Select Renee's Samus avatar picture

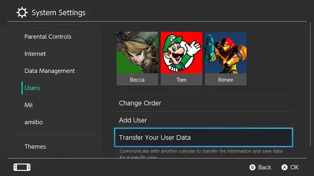pos(225,52)
